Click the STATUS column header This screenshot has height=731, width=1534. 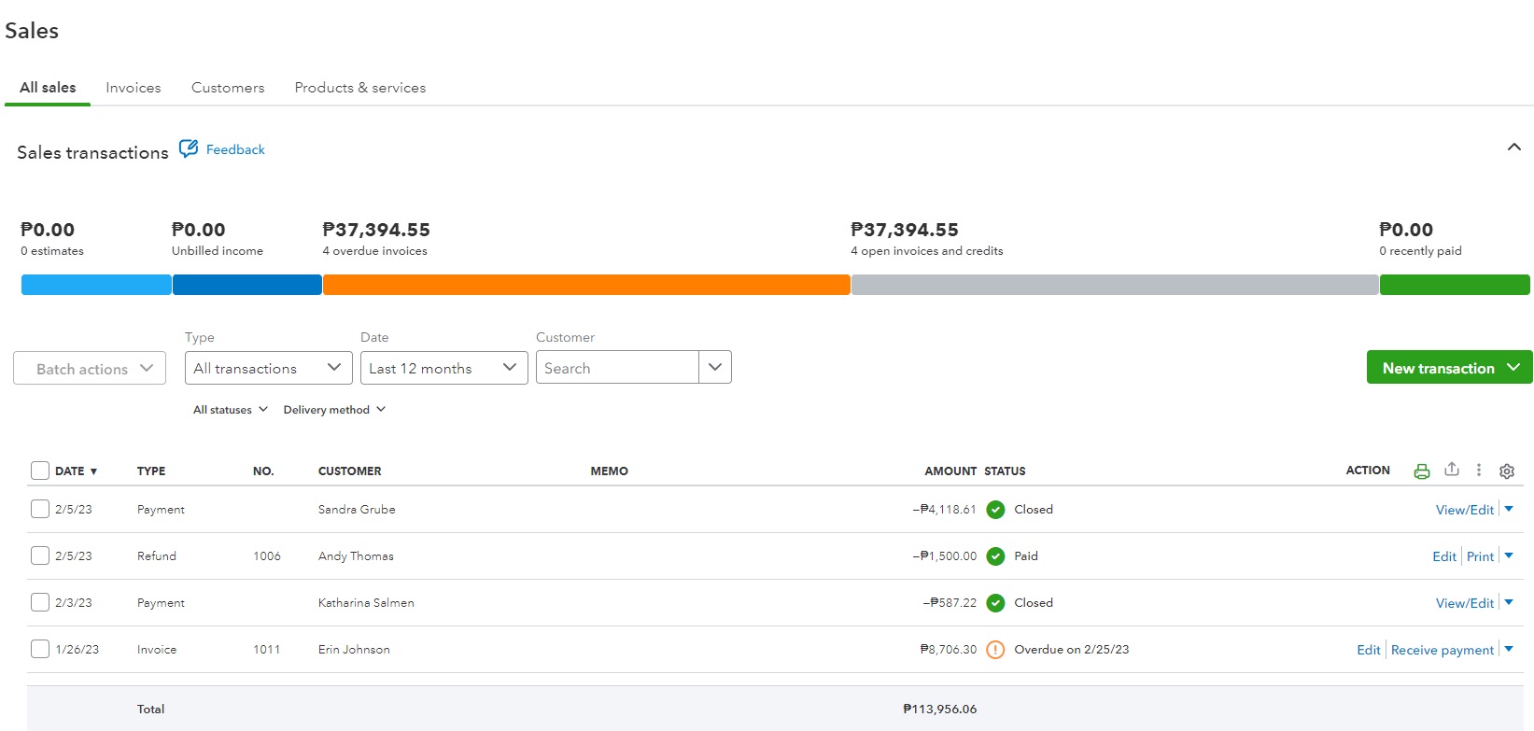1005,471
